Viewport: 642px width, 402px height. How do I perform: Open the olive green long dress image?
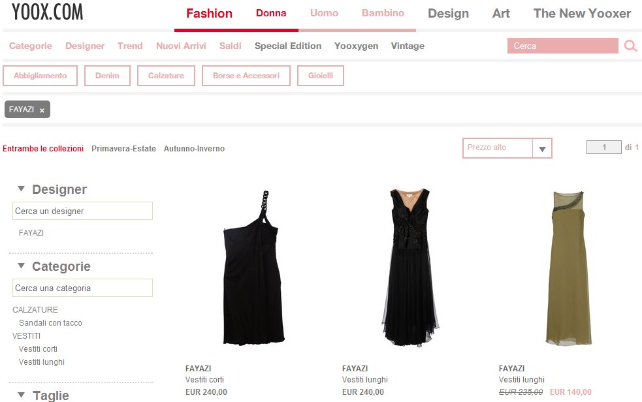coord(569,268)
